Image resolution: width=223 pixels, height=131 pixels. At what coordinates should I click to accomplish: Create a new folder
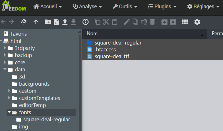[x=48, y=22]
